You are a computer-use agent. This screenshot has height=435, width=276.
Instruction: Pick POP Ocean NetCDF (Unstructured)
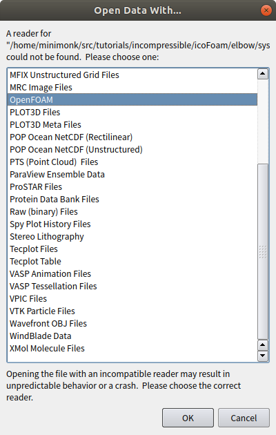pos(132,150)
